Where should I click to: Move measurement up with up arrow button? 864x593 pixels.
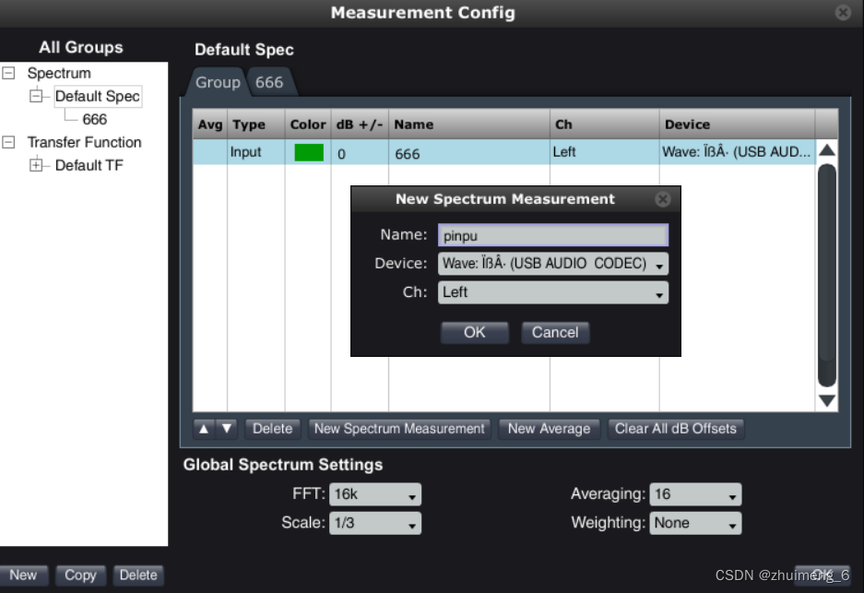click(x=204, y=429)
